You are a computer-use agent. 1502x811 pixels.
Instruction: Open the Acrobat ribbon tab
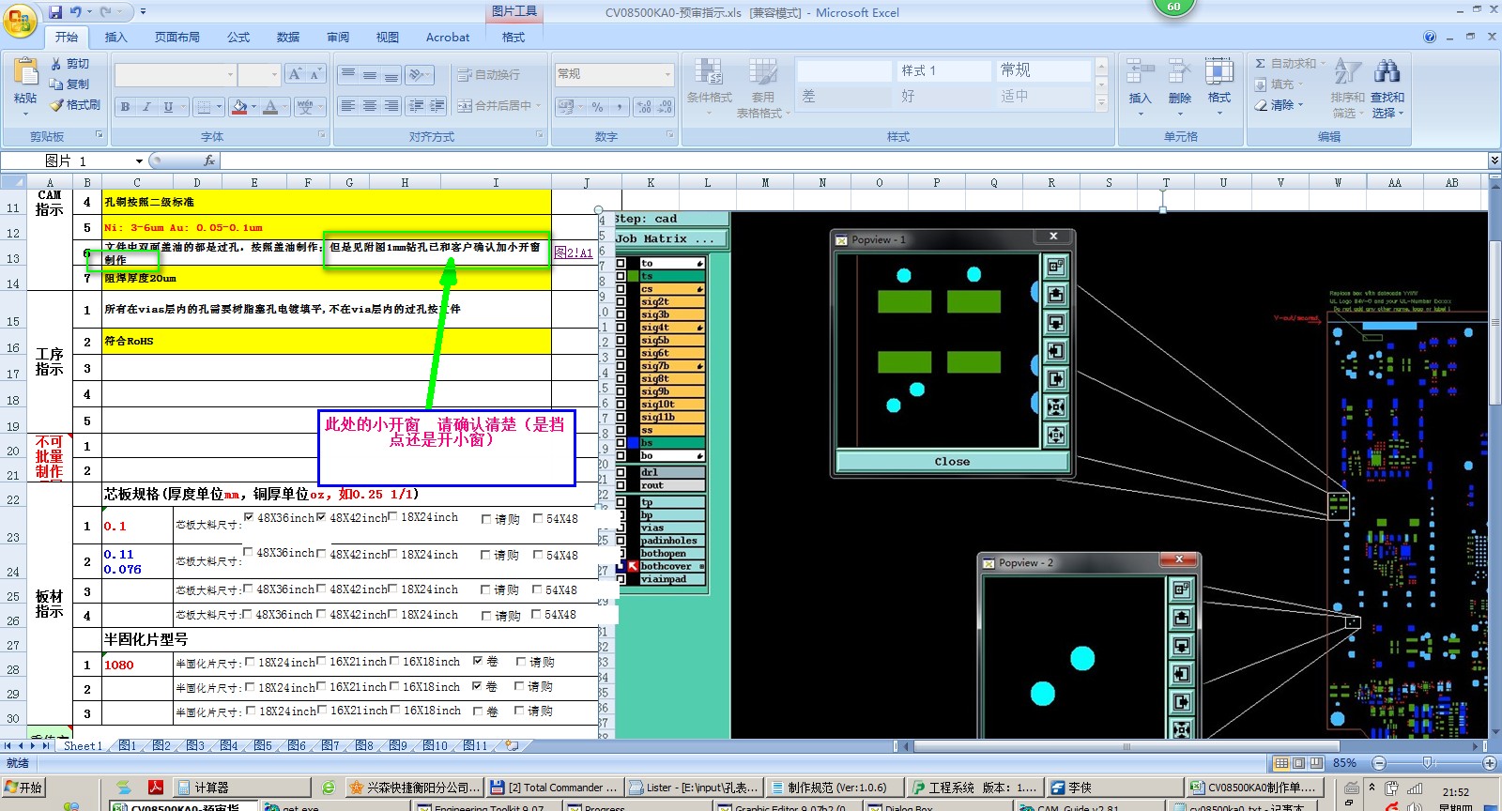(x=448, y=38)
